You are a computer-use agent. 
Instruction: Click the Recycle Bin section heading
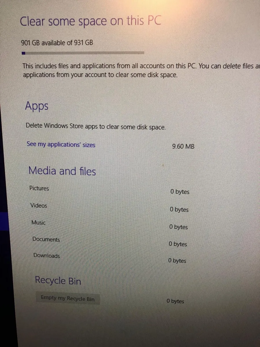(58, 280)
